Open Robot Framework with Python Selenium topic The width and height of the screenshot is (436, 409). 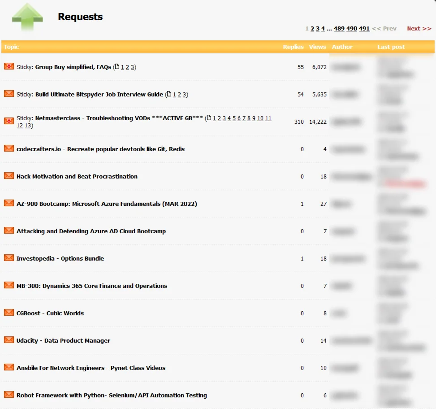tap(112, 396)
